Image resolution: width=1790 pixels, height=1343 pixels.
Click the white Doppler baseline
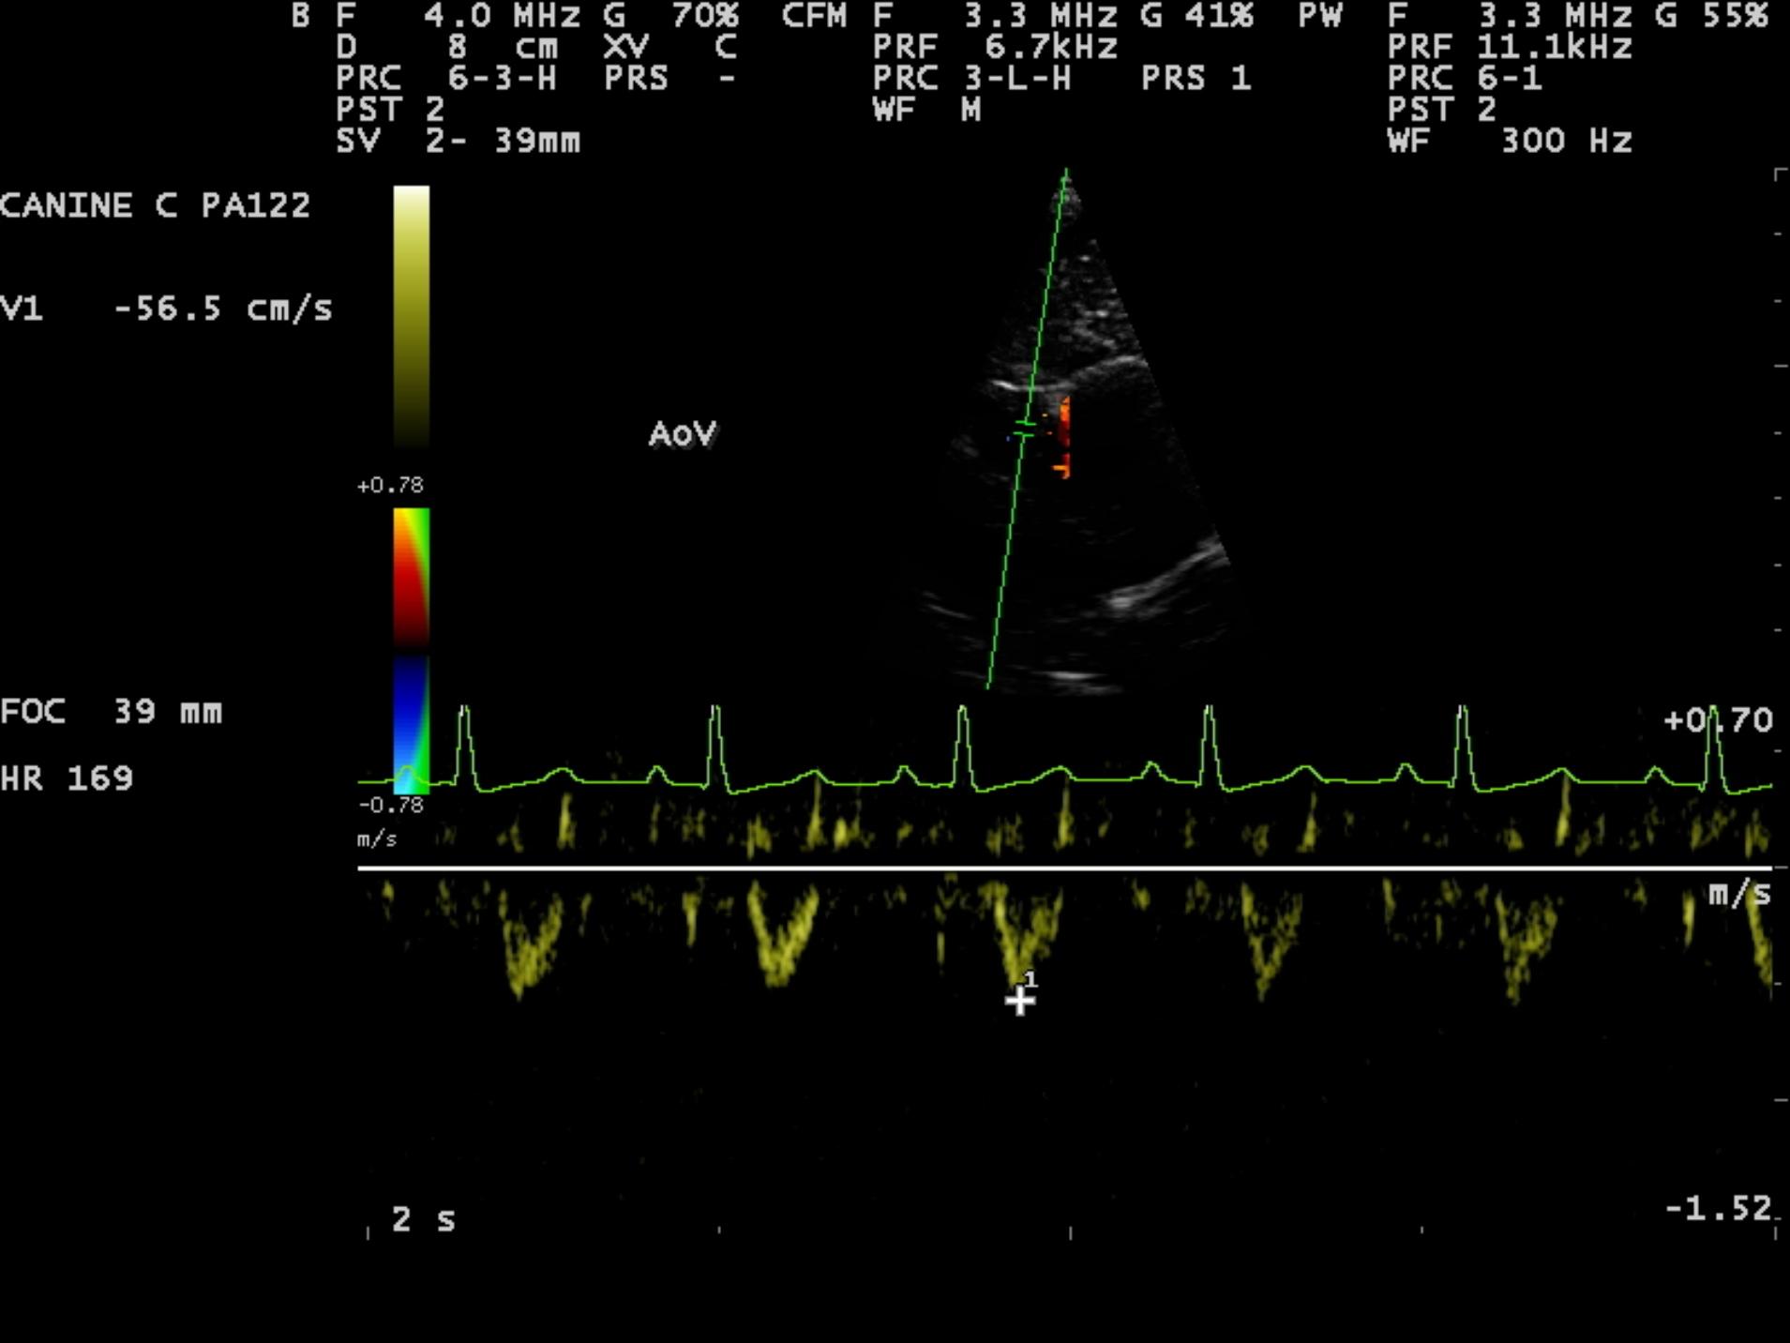[x=1064, y=868]
